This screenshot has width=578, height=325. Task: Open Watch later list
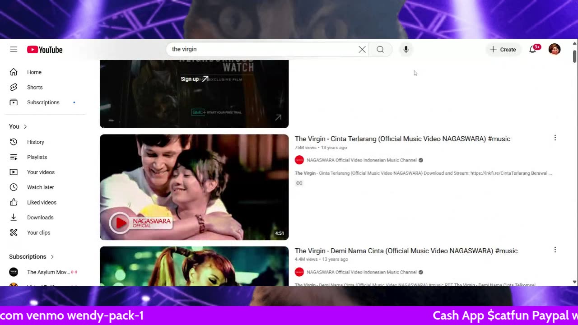40,187
